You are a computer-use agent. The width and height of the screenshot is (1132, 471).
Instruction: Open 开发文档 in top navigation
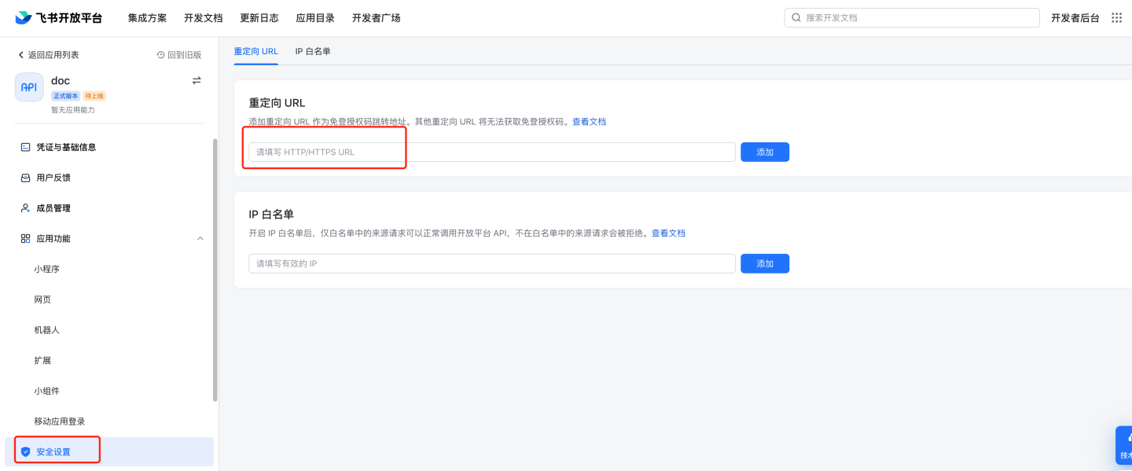pyautogui.click(x=203, y=17)
